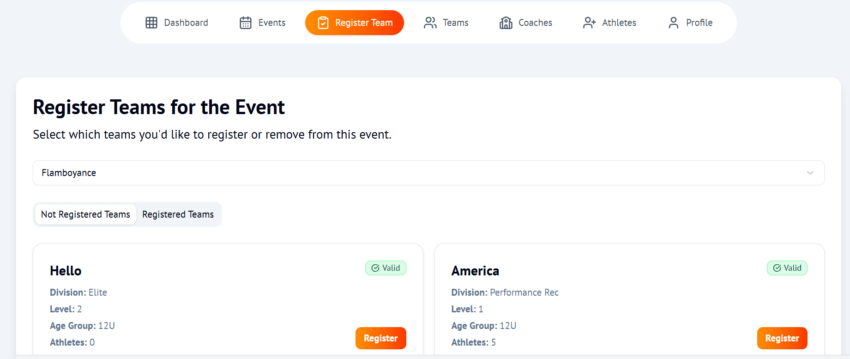Screen dimensions: 850x359
Task: Click "Age Group: 12U" on America card
Action: tap(484, 326)
